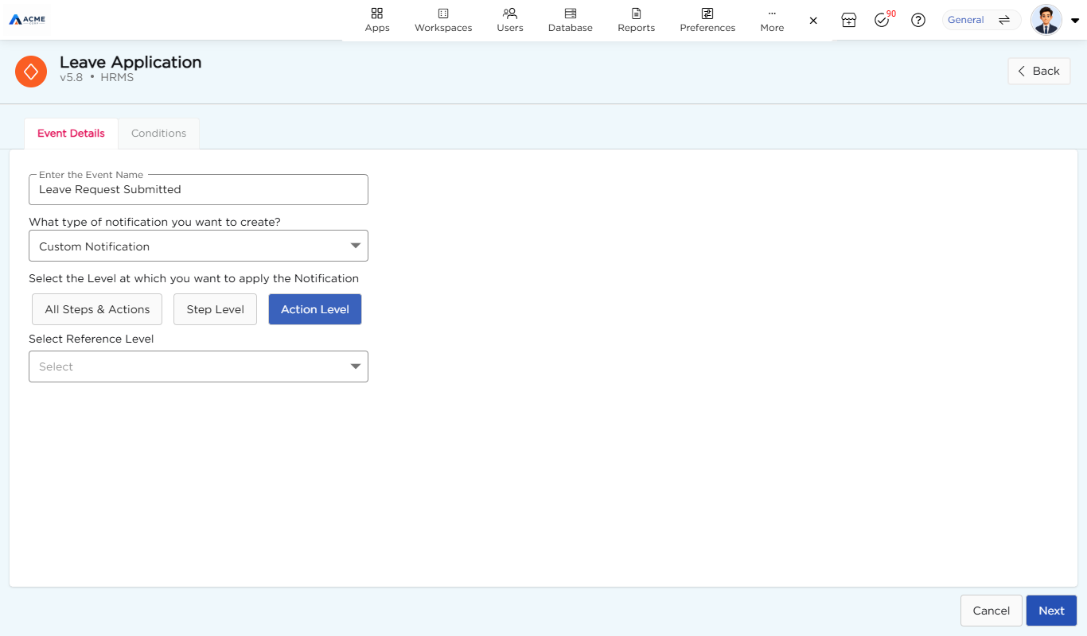The image size is (1087, 636).
Task: Open Preferences from the top bar
Action: point(707,20)
